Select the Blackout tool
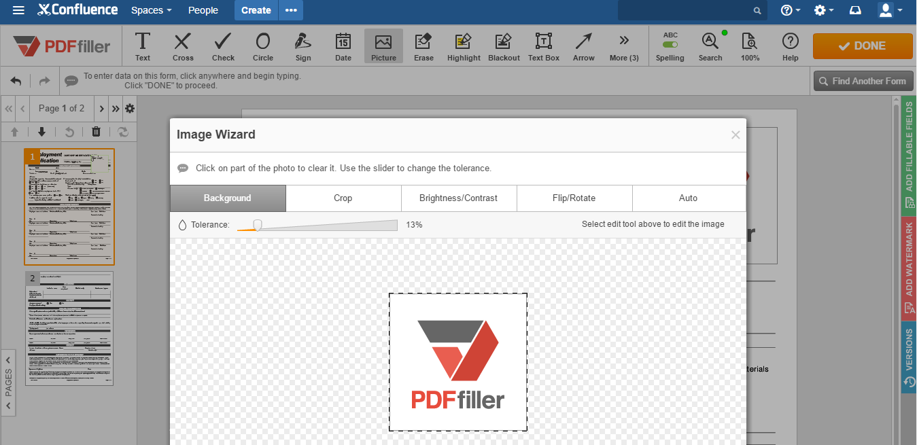 [504, 46]
